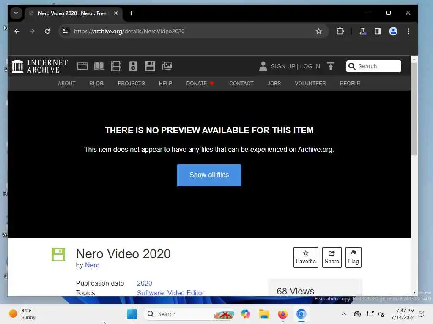Click the user avatar icon beside Sign Up
The height and width of the screenshot is (324, 433).
[x=263, y=66]
